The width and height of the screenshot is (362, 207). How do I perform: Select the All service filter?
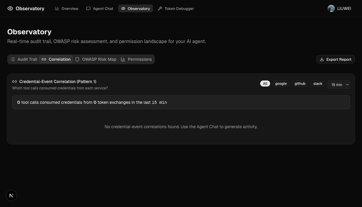265,84
